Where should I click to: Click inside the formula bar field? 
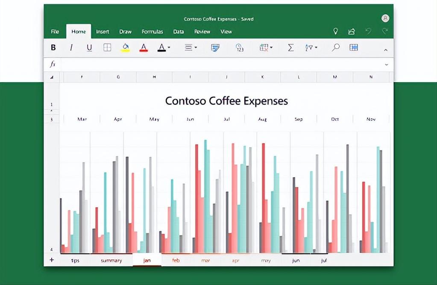tap(222, 65)
